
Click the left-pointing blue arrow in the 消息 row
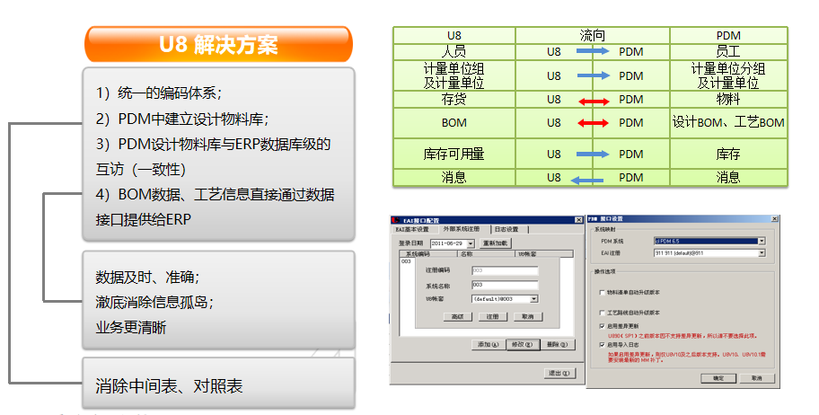coord(586,181)
